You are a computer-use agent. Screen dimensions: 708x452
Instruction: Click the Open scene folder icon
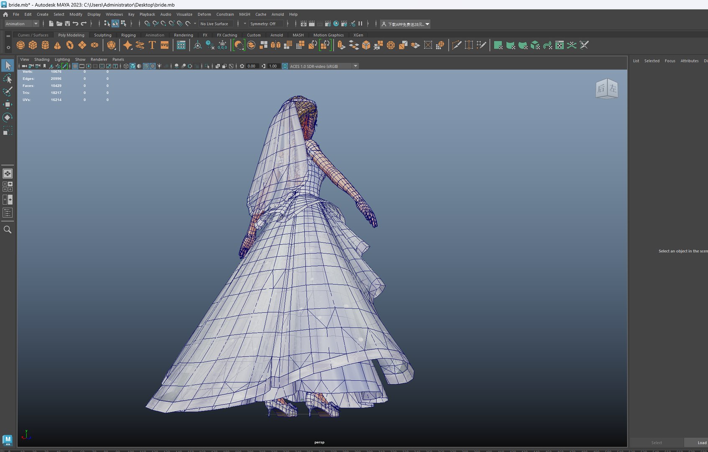coord(59,24)
